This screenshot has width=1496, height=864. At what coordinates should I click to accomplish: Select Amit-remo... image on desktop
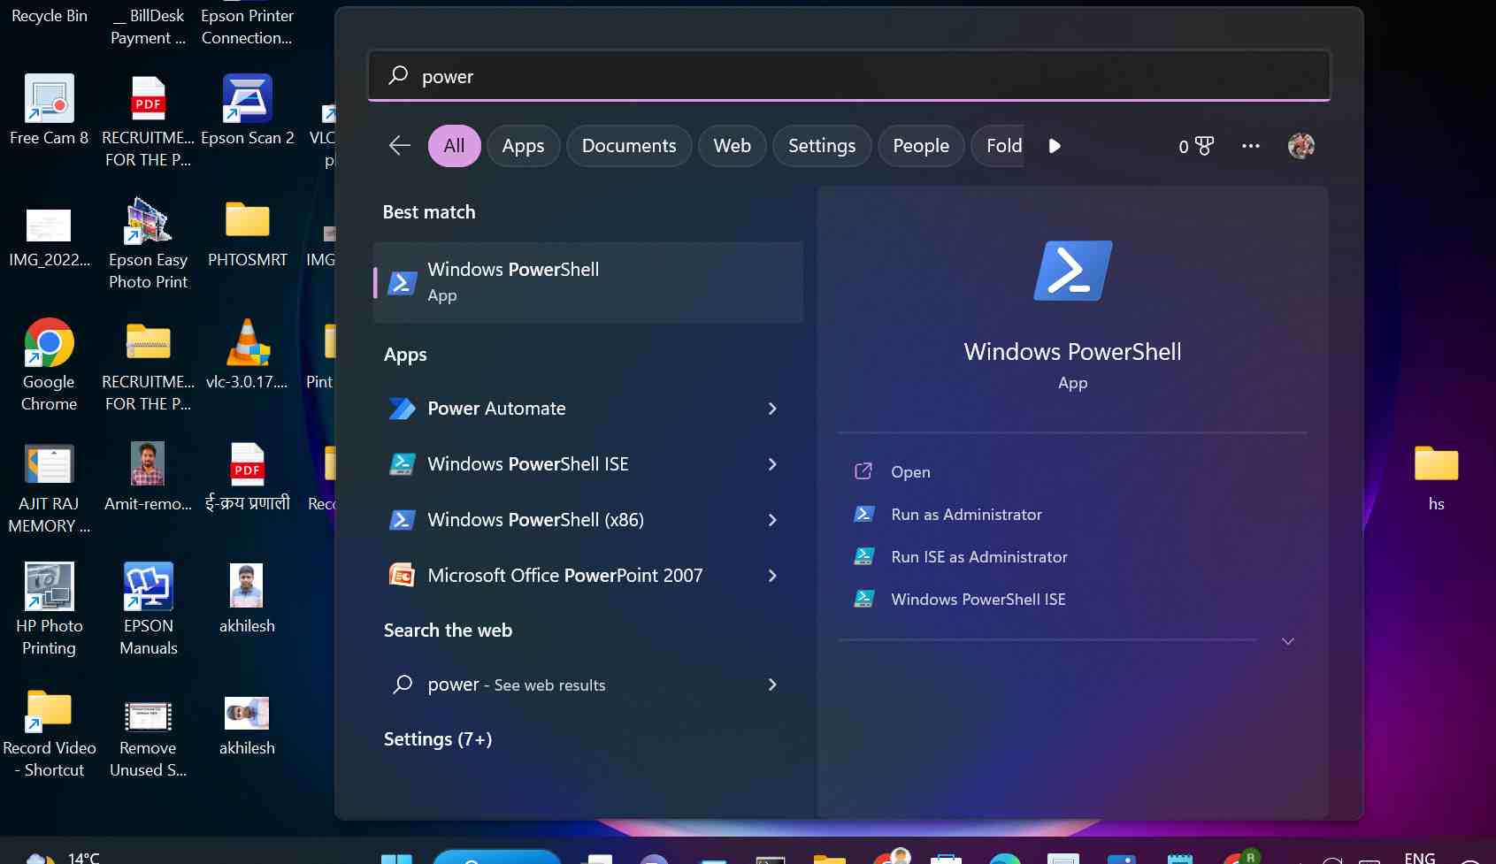(148, 476)
